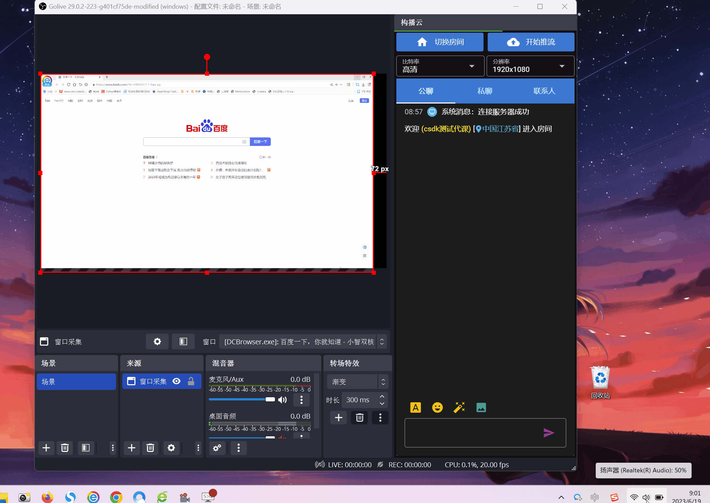
Task: Open filters button in source toolbar
Action: (x=183, y=342)
